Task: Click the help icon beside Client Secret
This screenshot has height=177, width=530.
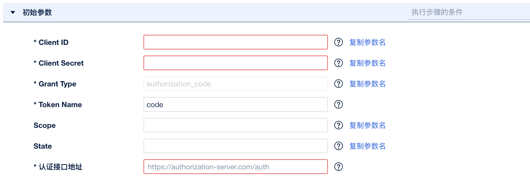Action: click(339, 63)
